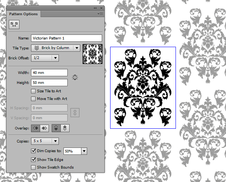Click the pattern name input field
This screenshot has width=226, height=182.
(x=67, y=38)
